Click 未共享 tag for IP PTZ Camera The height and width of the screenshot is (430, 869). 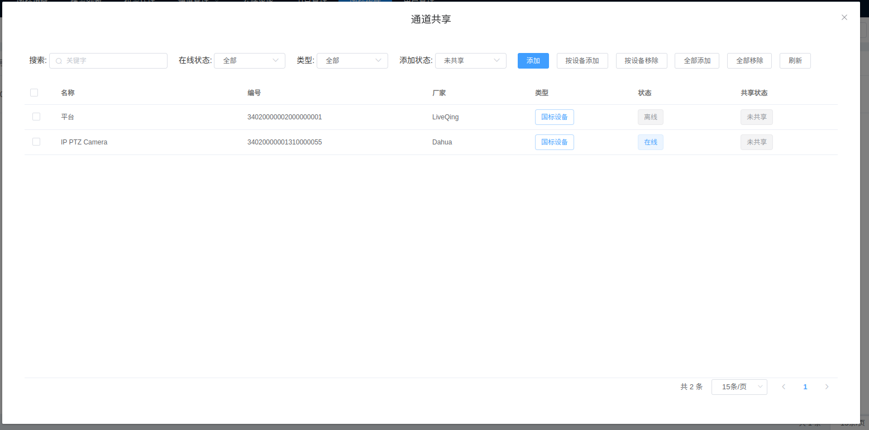pyautogui.click(x=756, y=142)
